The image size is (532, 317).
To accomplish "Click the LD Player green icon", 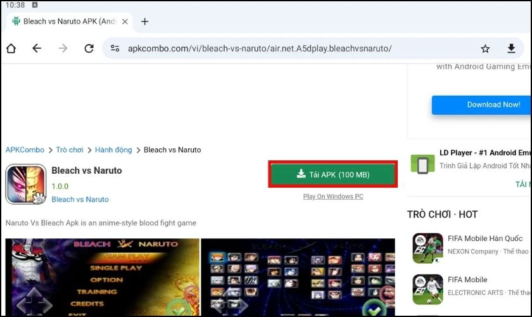I will [x=422, y=164].
